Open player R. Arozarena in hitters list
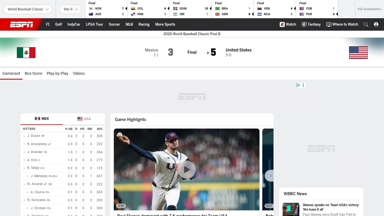 [37, 144]
